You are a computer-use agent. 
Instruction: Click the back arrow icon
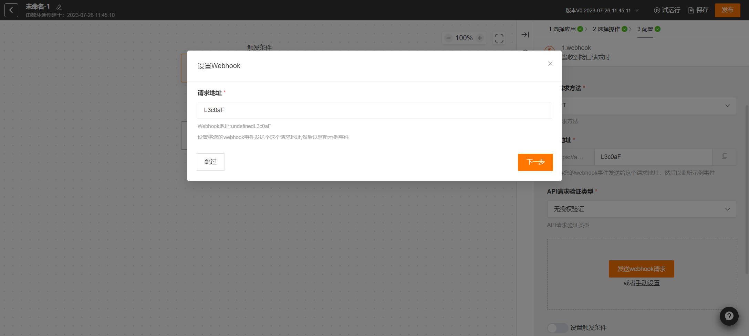[x=11, y=10]
